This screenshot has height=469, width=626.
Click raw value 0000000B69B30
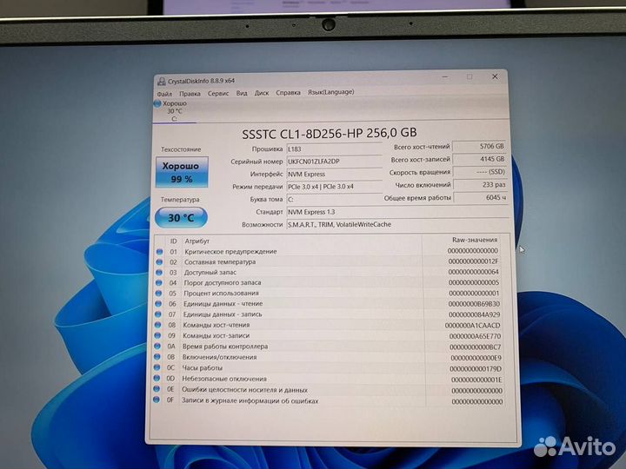pyautogui.click(x=474, y=304)
